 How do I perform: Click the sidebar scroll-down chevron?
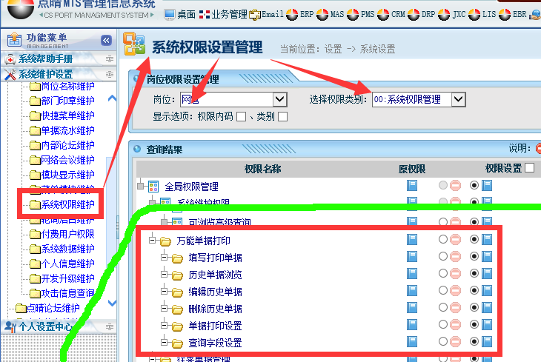click(112, 303)
